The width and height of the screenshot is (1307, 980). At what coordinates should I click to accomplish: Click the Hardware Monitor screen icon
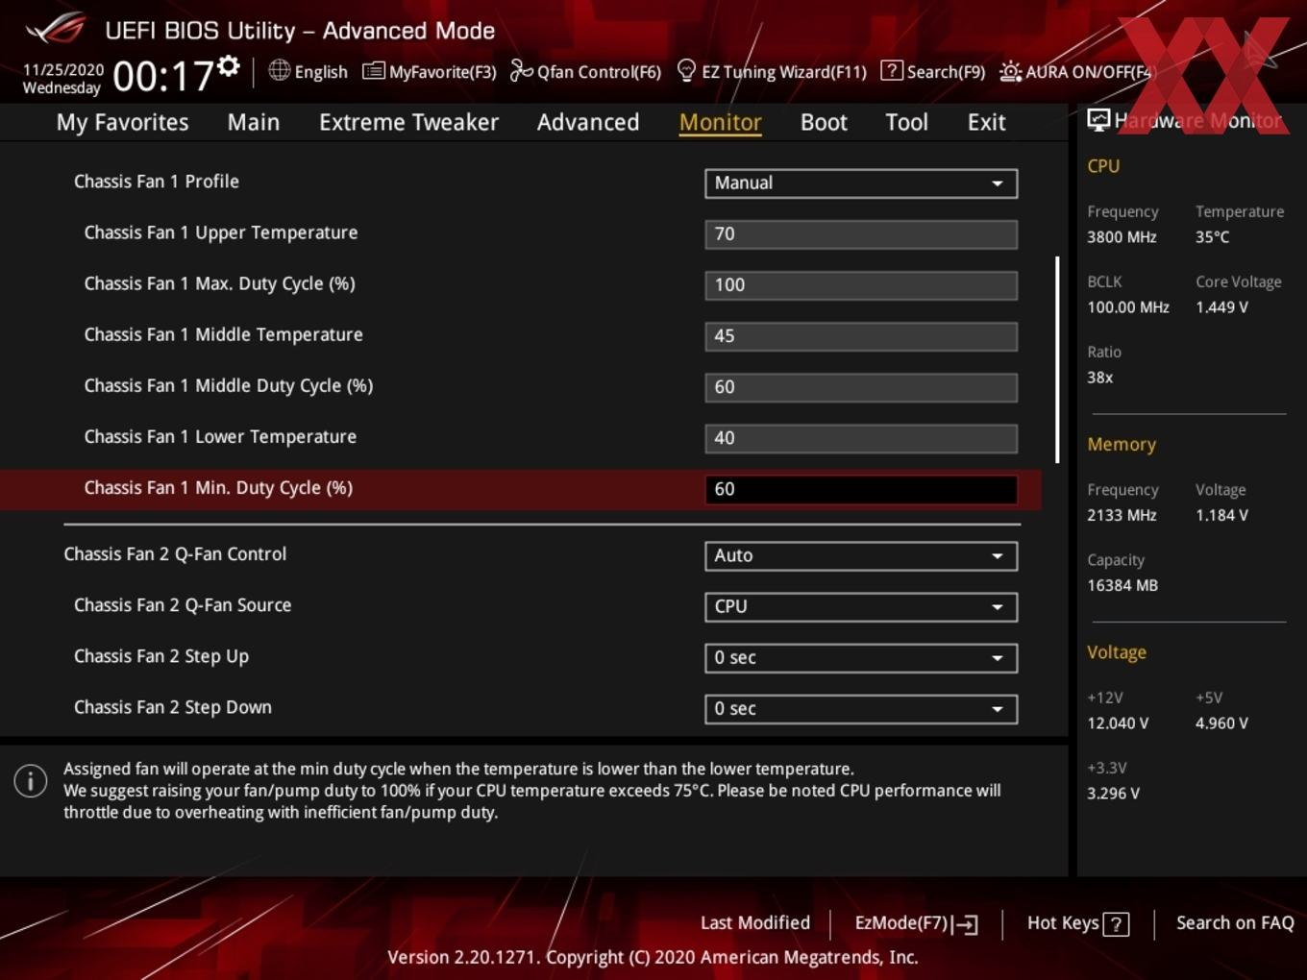coord(1098,119)
